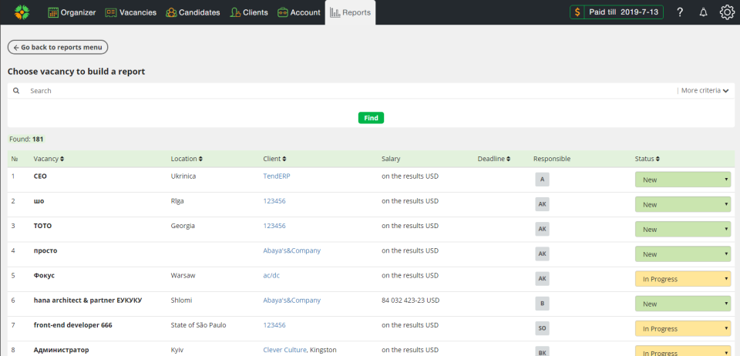The height and width of the screenshot is (356, 740).
Task: Select the CEO vacancy name
Action: 40,176
